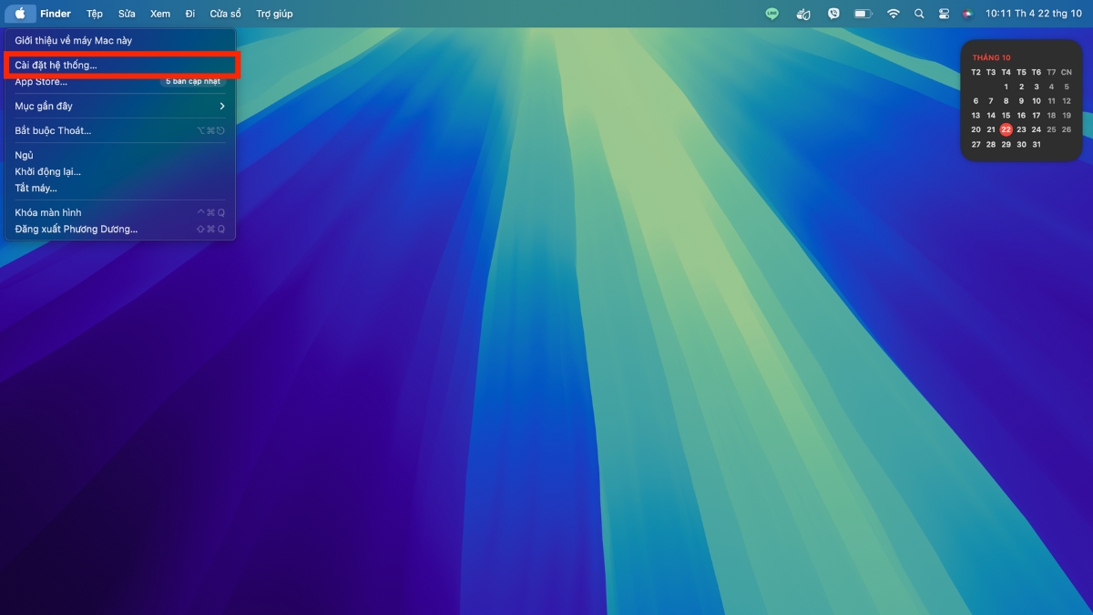
Task: Select Bắt buộc Thoát… option
Action: (53, 131)
